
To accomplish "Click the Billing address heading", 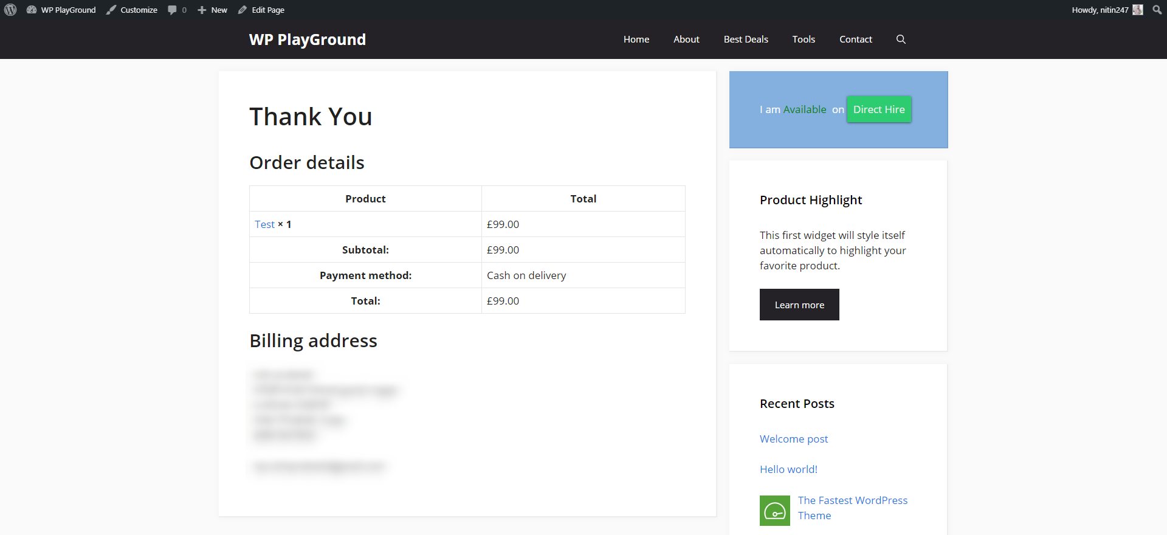I will pyautogui.click(x=313, y=340).
